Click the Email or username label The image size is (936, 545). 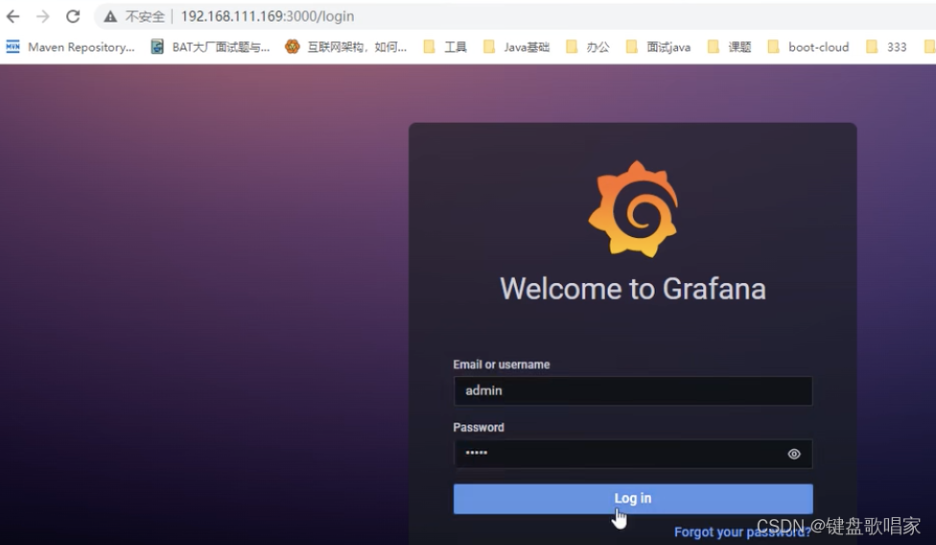502,365
